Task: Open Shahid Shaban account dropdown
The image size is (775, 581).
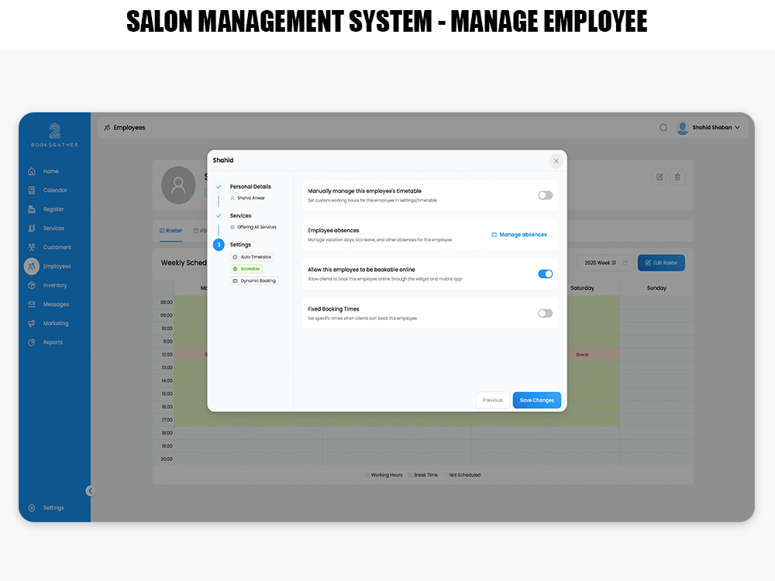Action: tap(715, 128)
